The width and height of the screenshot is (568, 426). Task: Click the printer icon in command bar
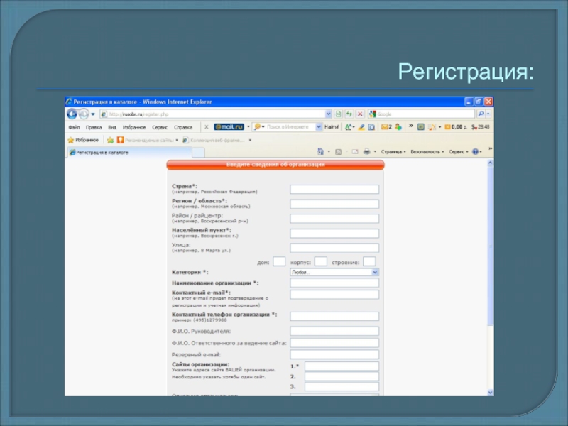pyautogui.click(x=366, y=152)
